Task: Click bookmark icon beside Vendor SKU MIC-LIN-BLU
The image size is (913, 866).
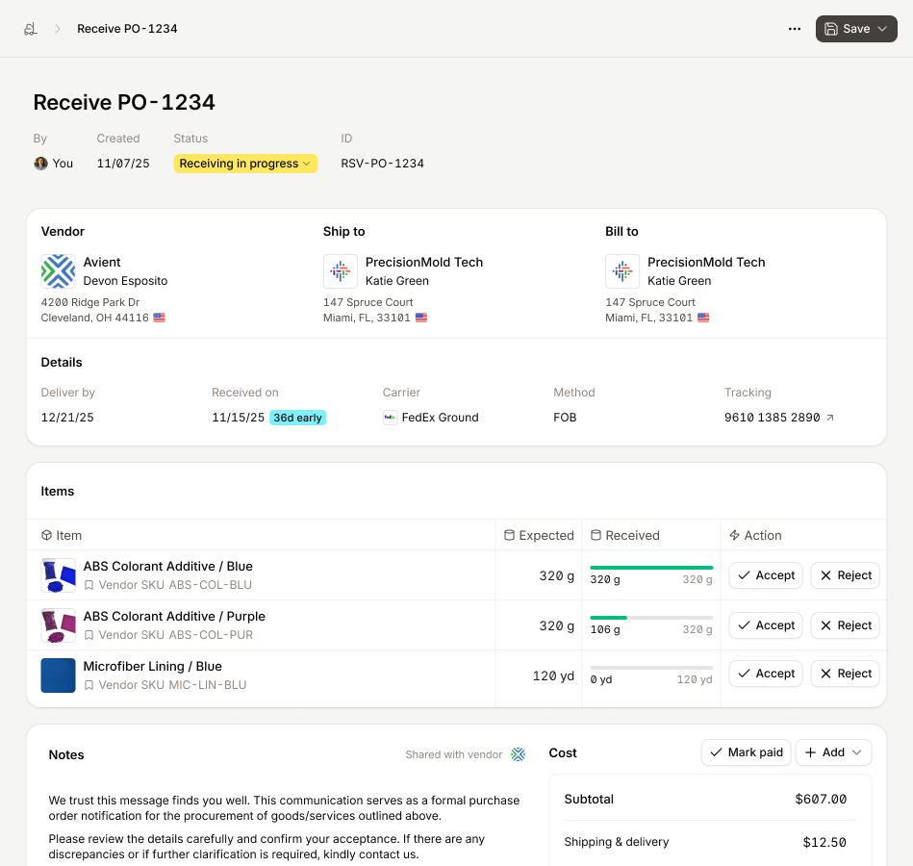Action: [89, 685]
